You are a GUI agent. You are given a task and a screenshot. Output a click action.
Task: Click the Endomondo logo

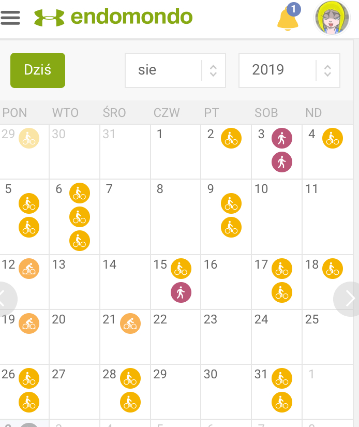(113, 18)
